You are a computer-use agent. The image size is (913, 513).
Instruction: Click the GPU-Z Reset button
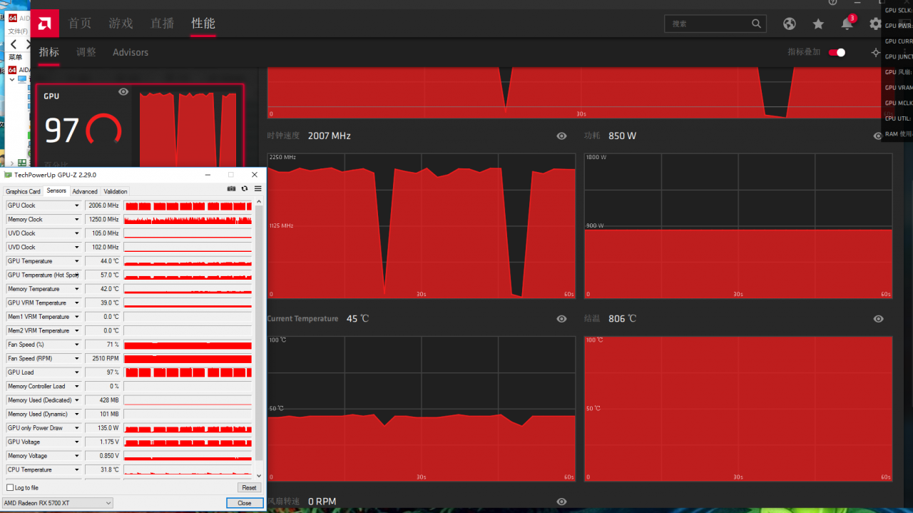pyautogui.click(x=249, y=487)
